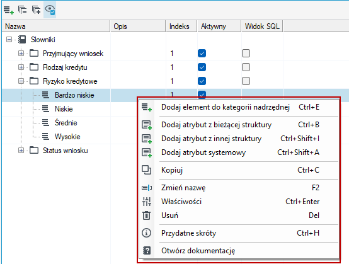The image size is (349, 264).
Task: Open Właściwości from the context menu
Action: [238, 202]
